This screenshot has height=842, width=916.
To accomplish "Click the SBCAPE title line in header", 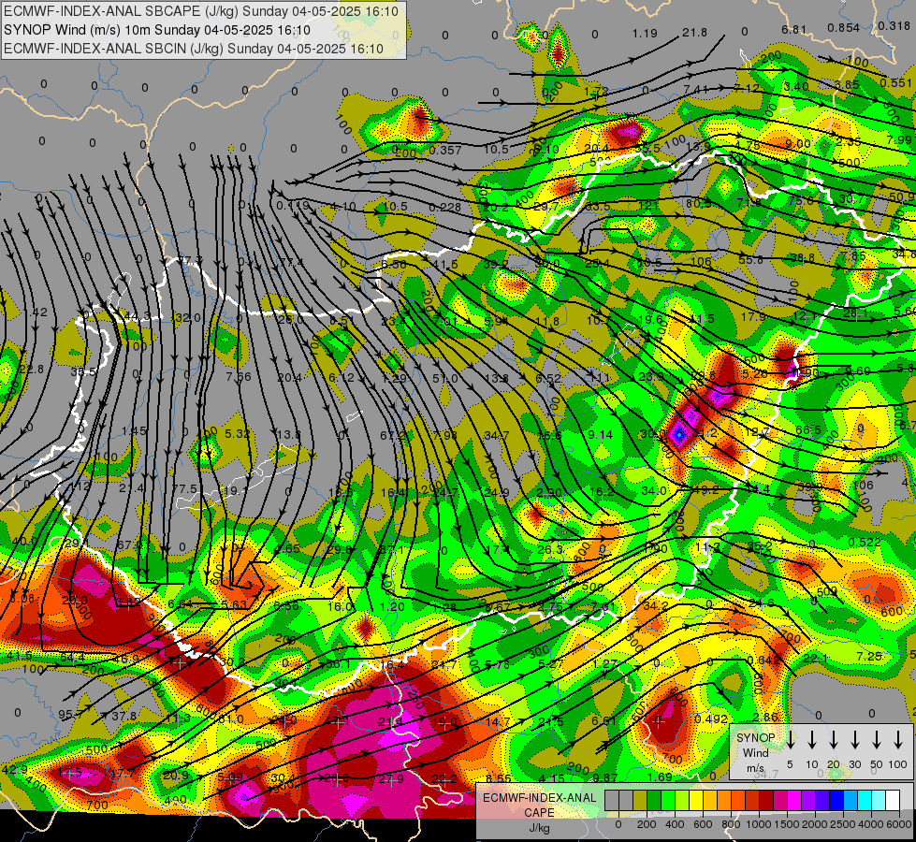I will pos(201,11).
